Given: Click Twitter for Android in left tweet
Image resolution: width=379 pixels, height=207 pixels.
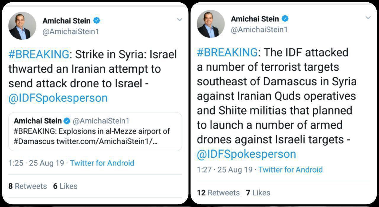Looking at the screenshot, I should (x=102, y=163).
